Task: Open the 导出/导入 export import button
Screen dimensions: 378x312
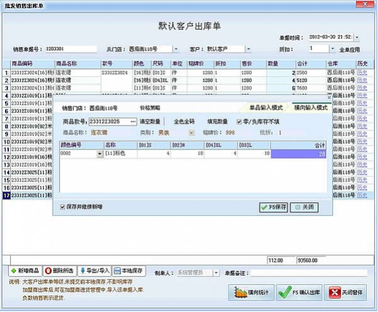Action: 95,270
